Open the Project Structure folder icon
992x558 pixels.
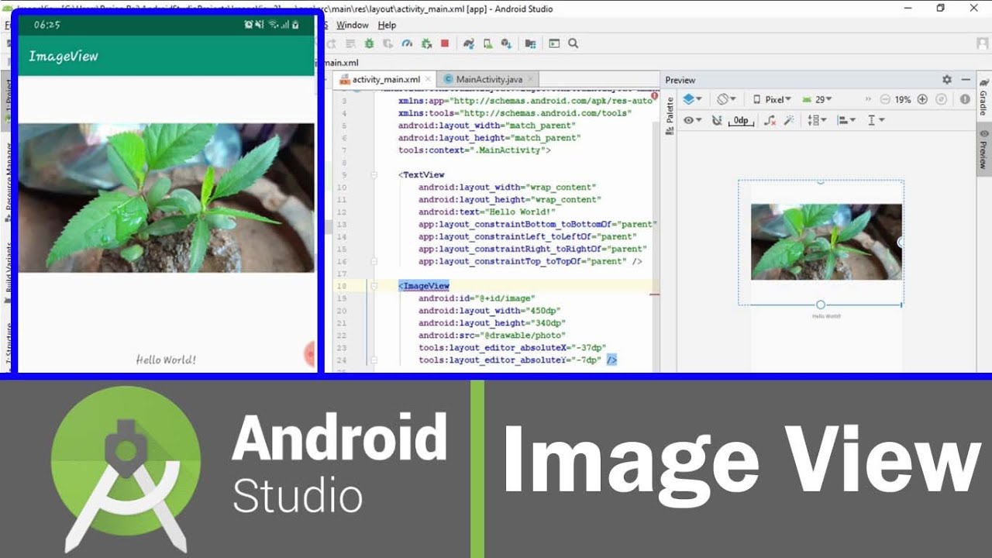(x=531, y=43)
